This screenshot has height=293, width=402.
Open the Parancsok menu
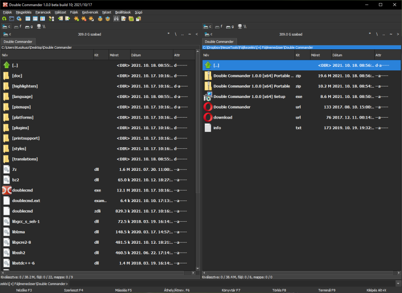coord(43,12)
